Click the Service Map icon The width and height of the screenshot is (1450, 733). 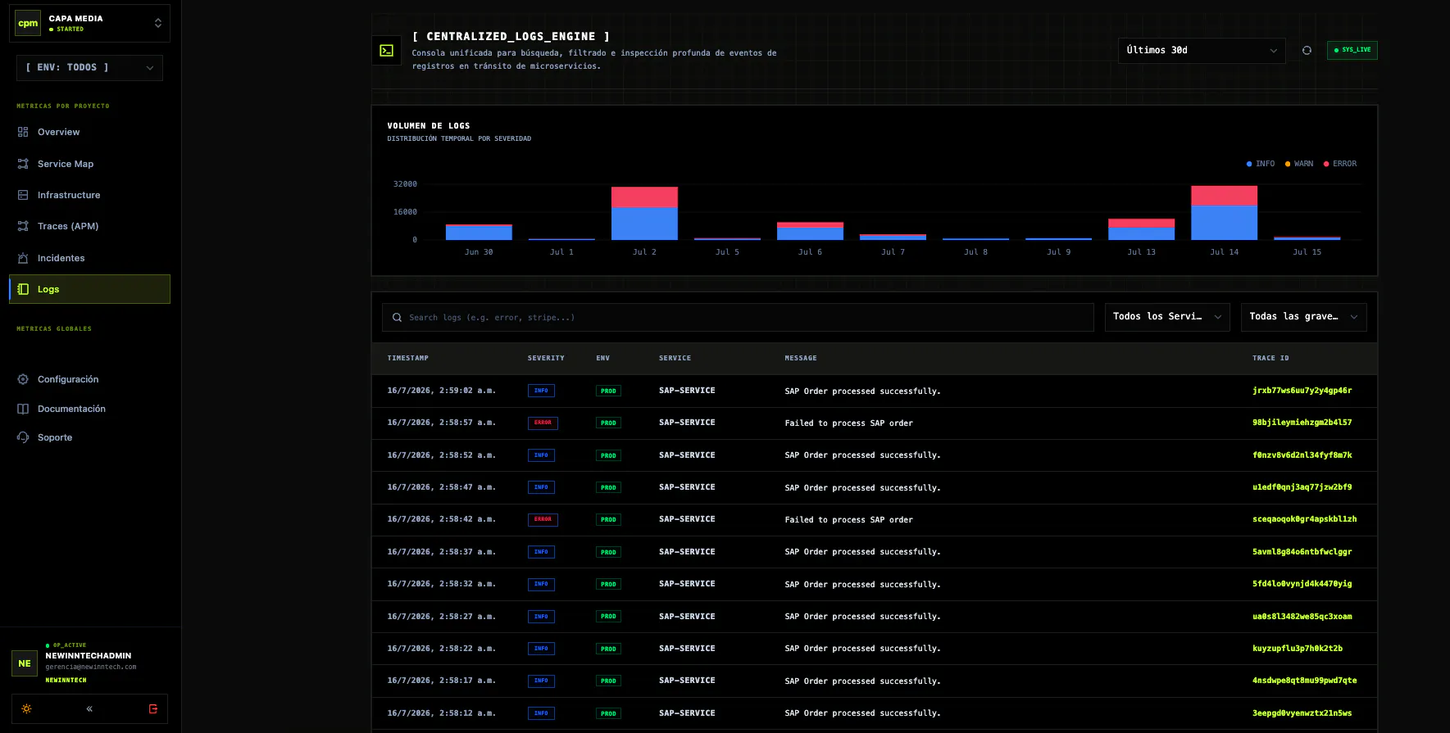(x=23, y=164)
